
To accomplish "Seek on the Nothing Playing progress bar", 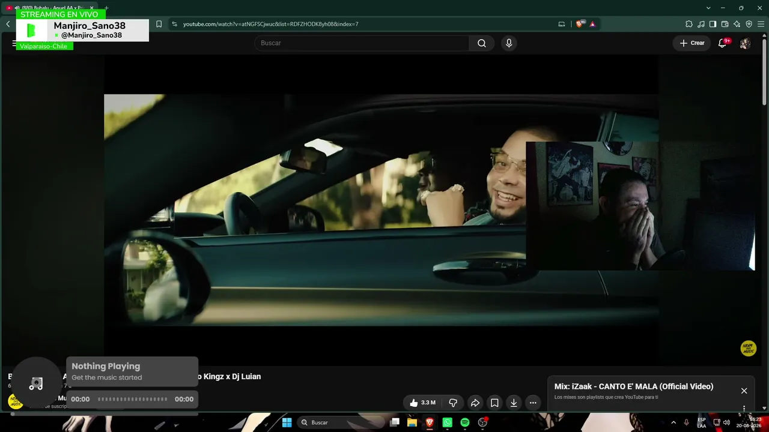I will point(133,399).
